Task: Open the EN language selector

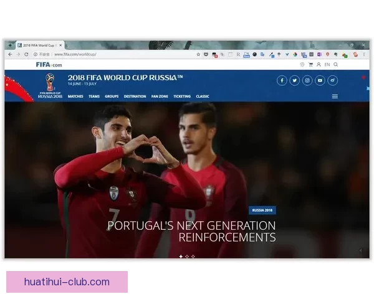Action: click(x=327, y=64)
